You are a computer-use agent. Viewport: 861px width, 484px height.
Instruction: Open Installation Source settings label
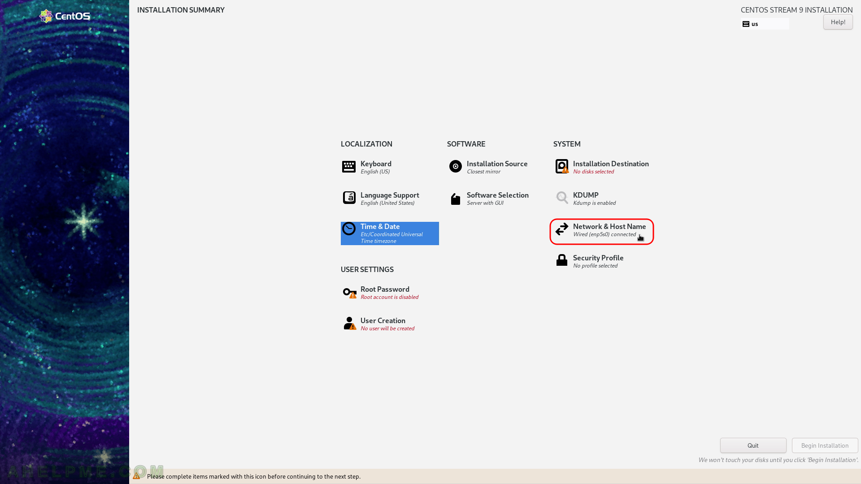[497, 164]
